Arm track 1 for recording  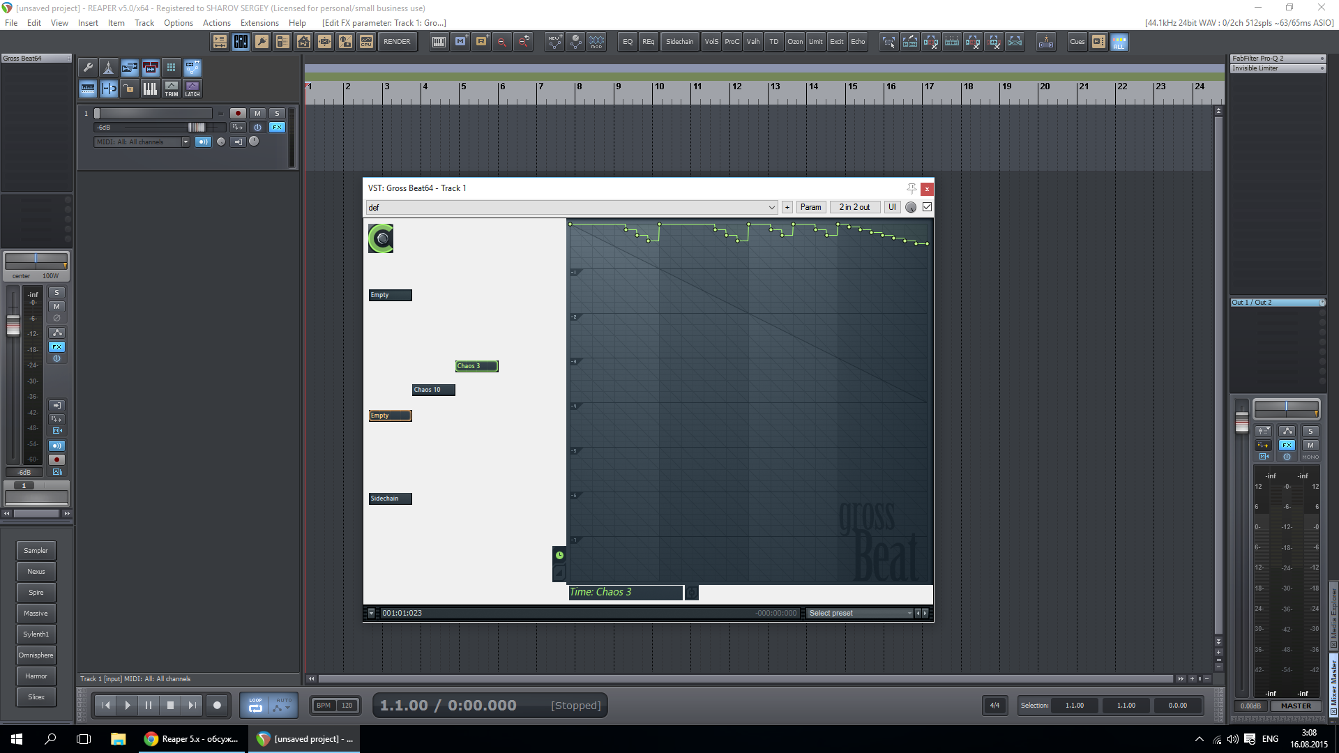coord(238,114)
